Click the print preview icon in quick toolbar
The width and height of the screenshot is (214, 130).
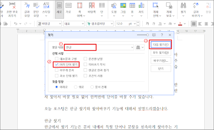point(5,24)
